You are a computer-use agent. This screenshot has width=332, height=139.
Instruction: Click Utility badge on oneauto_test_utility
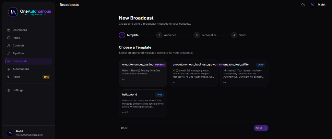tap(261, 65)
